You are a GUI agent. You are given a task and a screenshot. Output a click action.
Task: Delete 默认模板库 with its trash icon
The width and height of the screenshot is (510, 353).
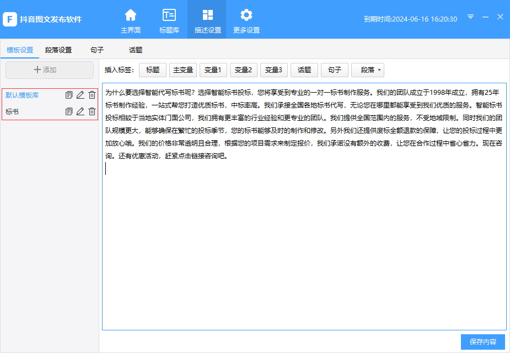tap(92, 95)
